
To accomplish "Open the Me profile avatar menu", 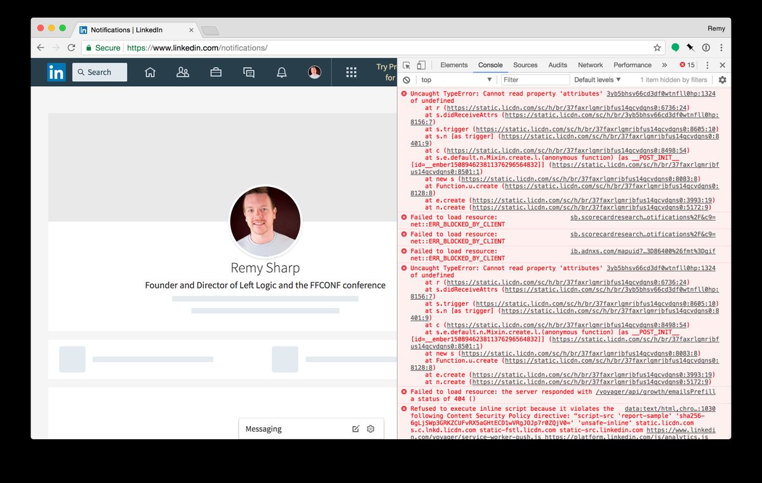I will [314, 72].
